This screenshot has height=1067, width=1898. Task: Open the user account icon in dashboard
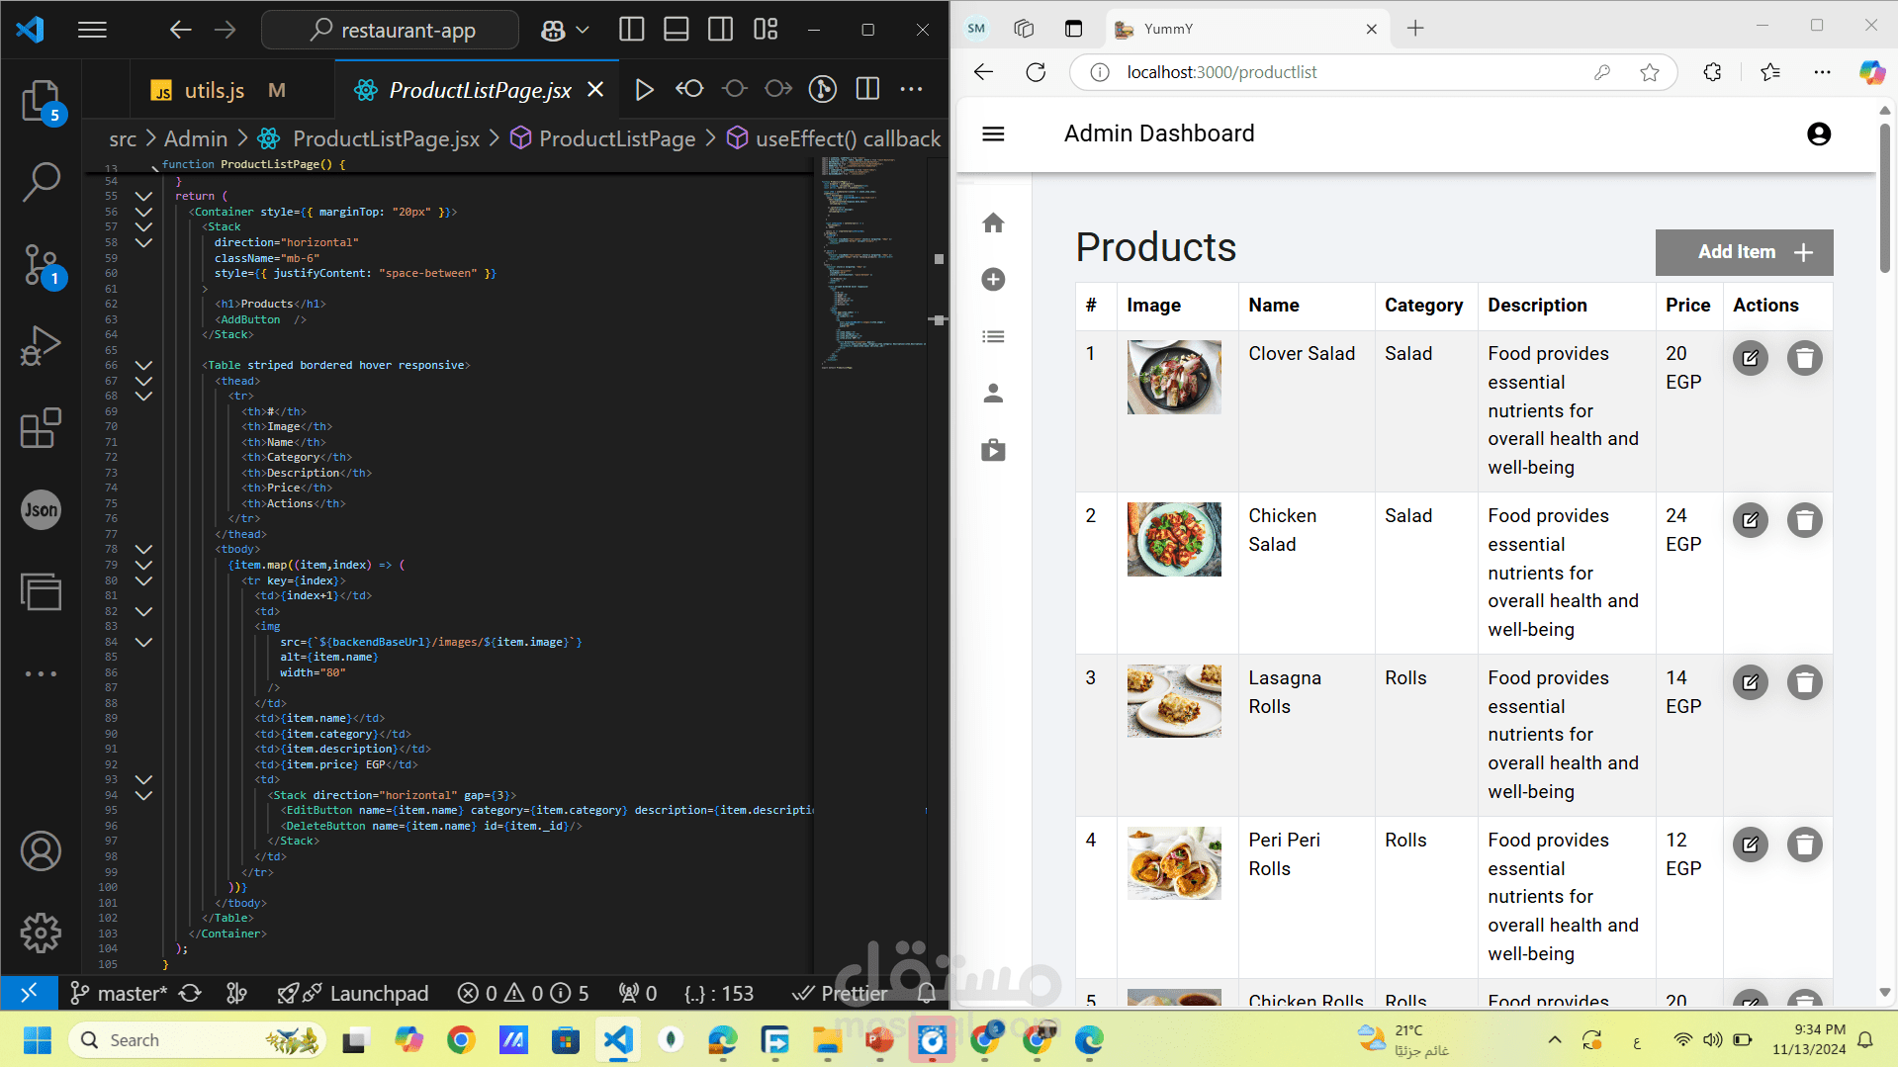click(x=1818, y=133)
